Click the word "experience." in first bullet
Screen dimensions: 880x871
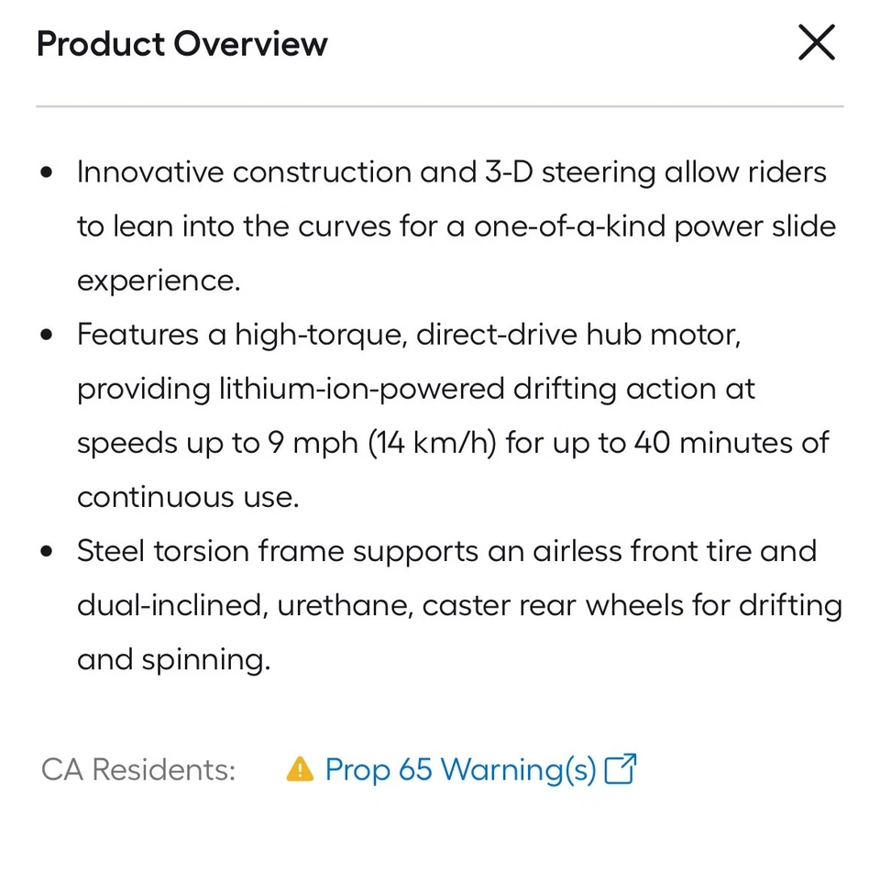(x=159, y=281)
